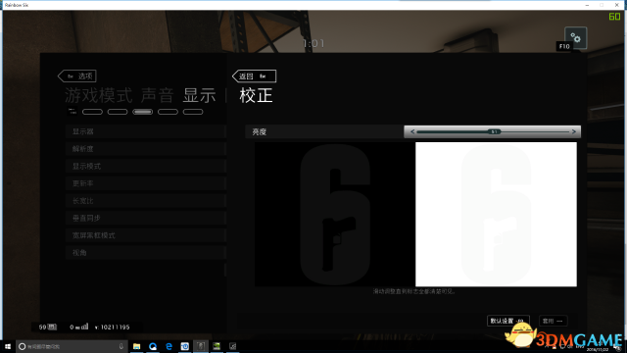The image size is (627, 353).
Task: Switch to the 声音 tab
Action: coord(158,96)
